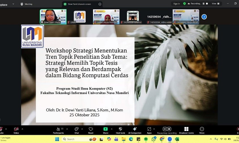This screenshot has width=239, height=143.
Task: Open screen share options ellipsis menu
Action: (100, 4)
